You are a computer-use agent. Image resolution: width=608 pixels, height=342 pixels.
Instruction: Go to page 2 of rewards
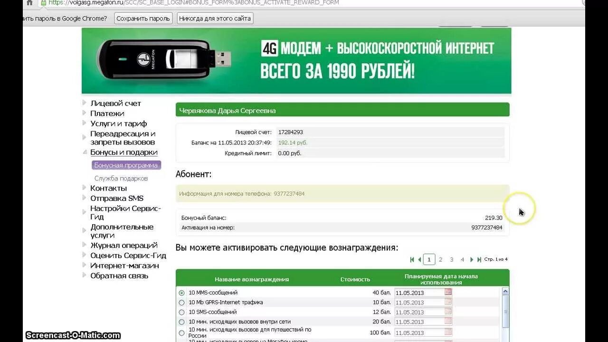[440, 260]
